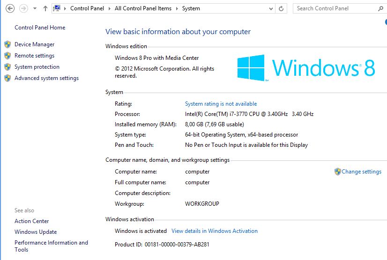Click View basic information about your computer heading

[178, 31]
